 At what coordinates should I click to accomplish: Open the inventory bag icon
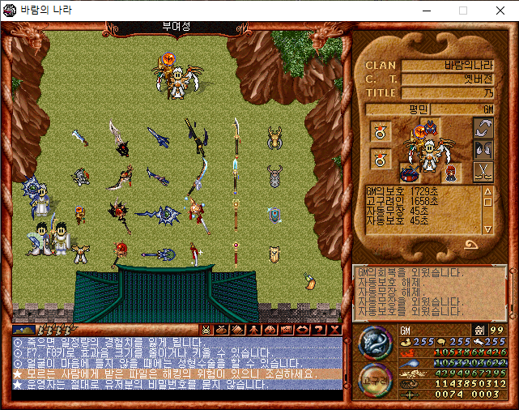click(222, 330)
